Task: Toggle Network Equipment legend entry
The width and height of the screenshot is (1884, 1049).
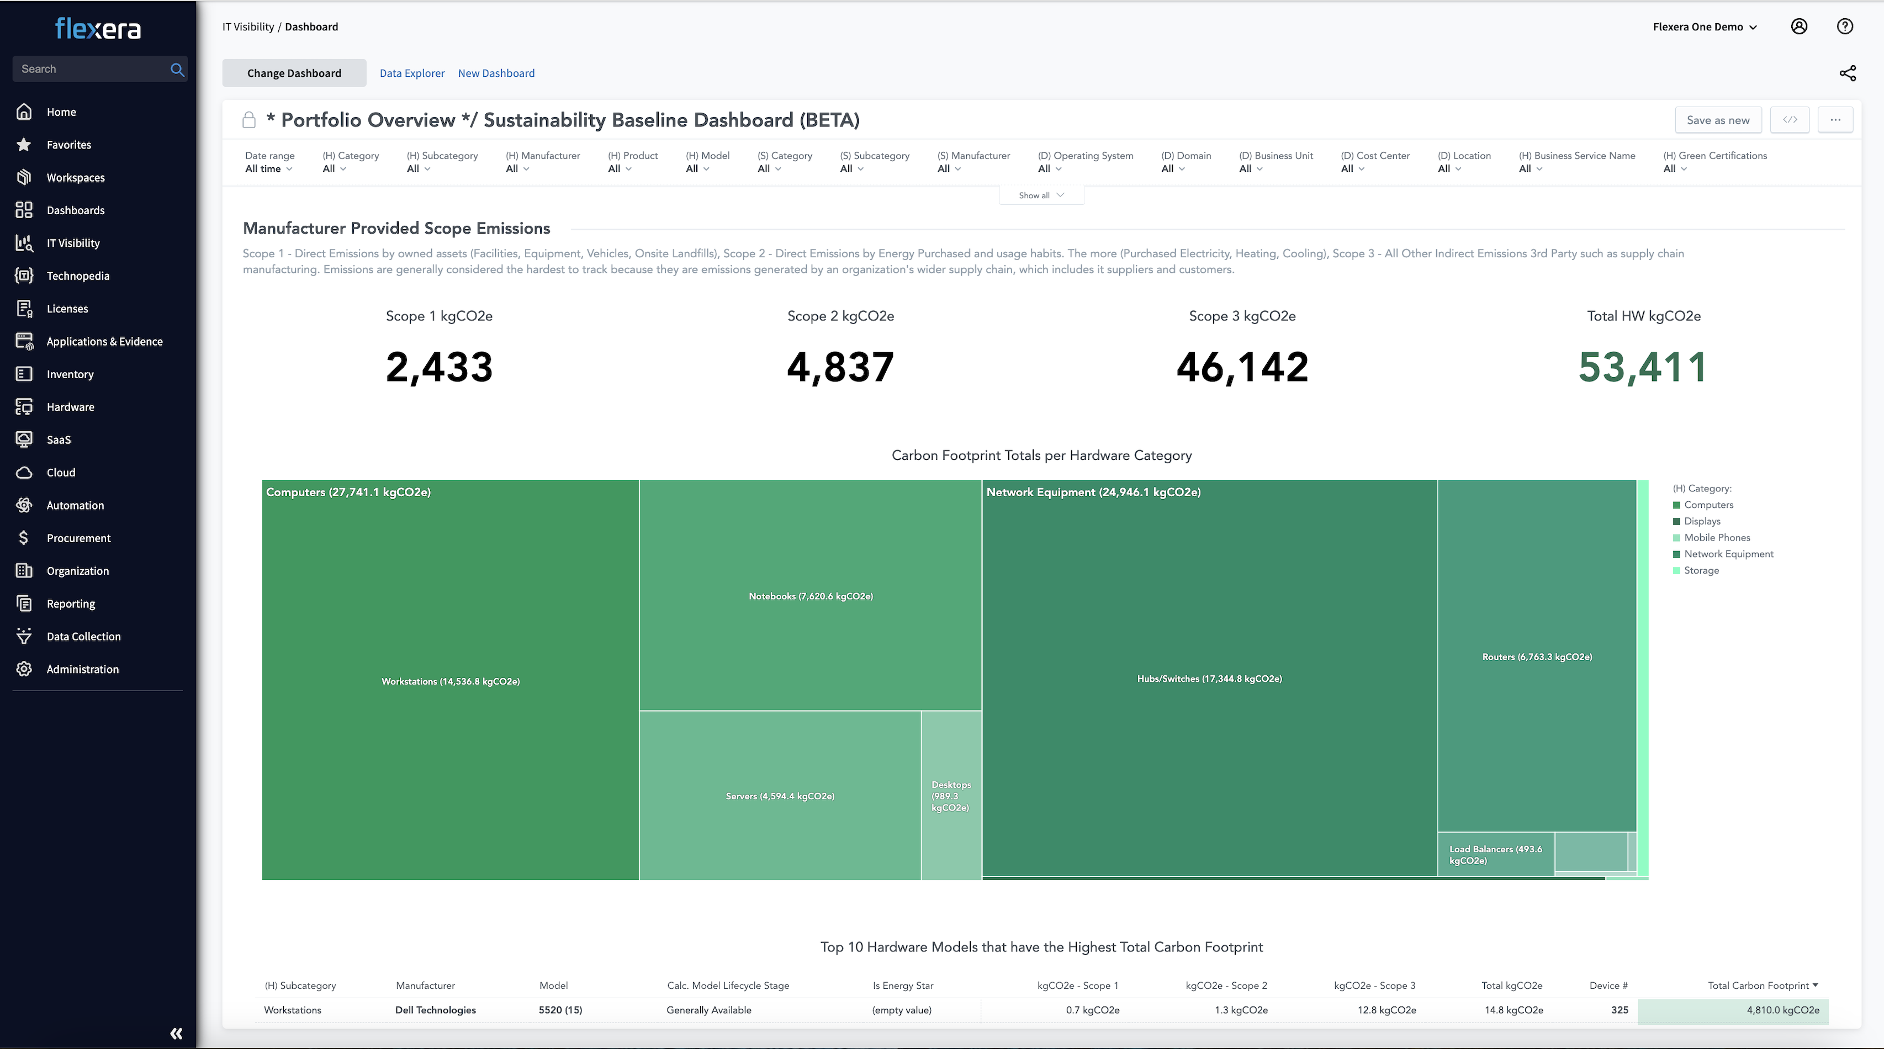Action: tap(1728, 554)
